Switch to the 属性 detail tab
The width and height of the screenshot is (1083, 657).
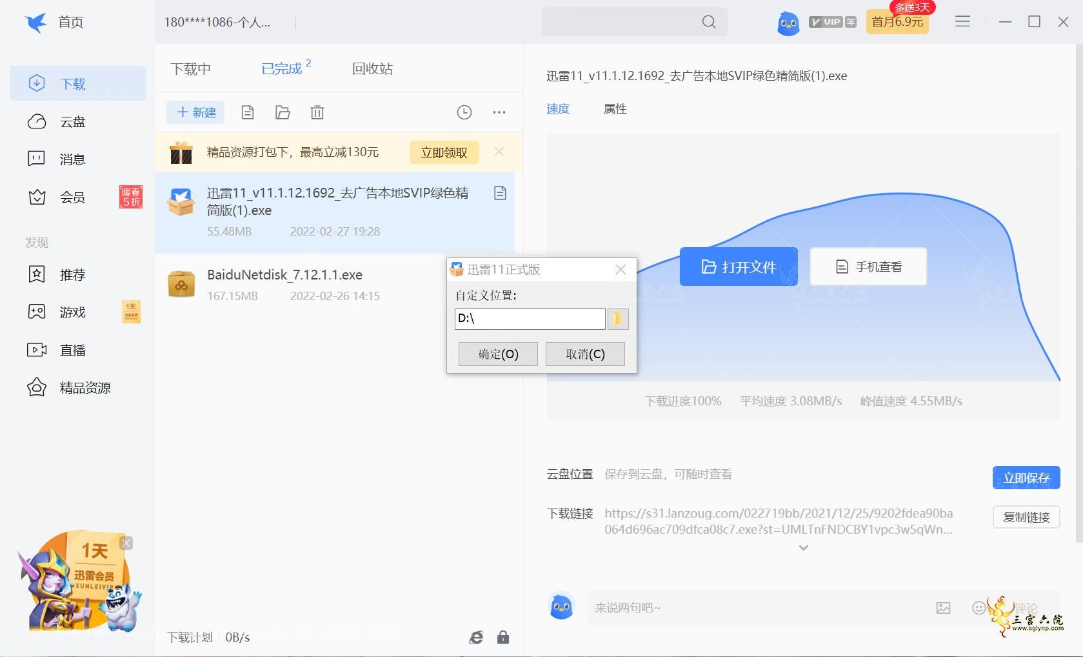(615, 108)
